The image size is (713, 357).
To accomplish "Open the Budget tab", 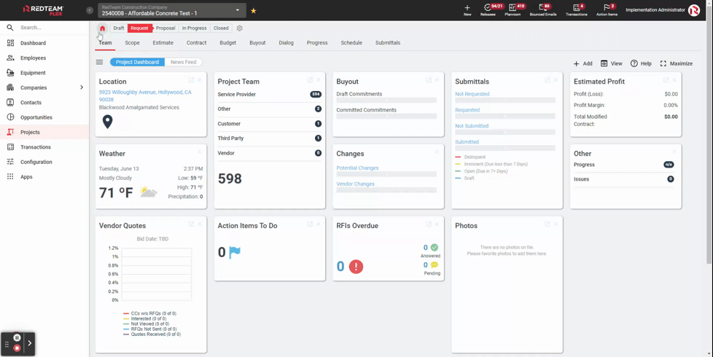I will pos(227,43).
